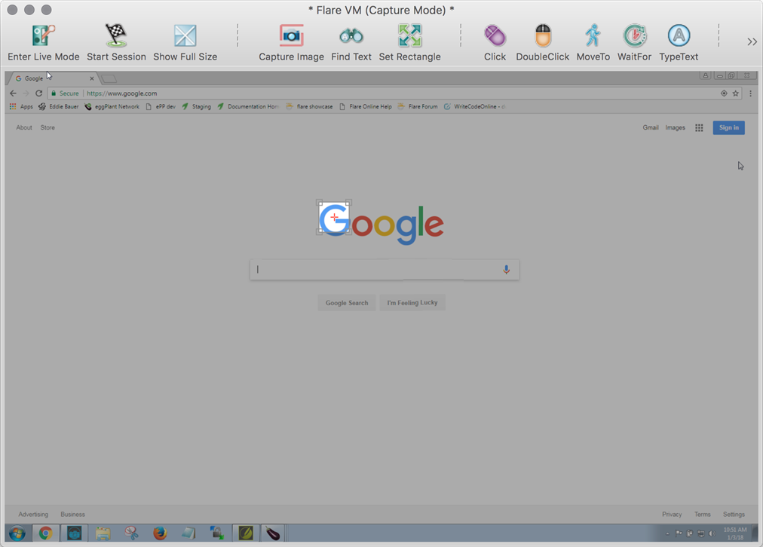Open the Images link
Image resolution: width=763 pixels, height=547 pixels.
pos(675,128)
